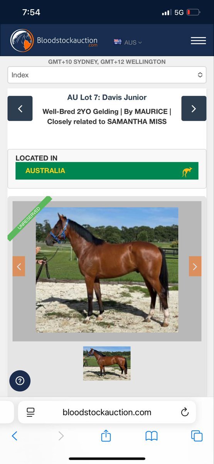
Task: Tap the Bloodstockauction.com site name
Action: 67,41
